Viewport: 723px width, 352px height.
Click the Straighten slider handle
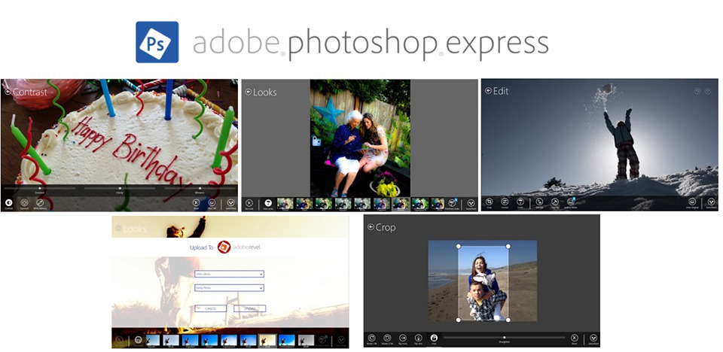(505, 337)
